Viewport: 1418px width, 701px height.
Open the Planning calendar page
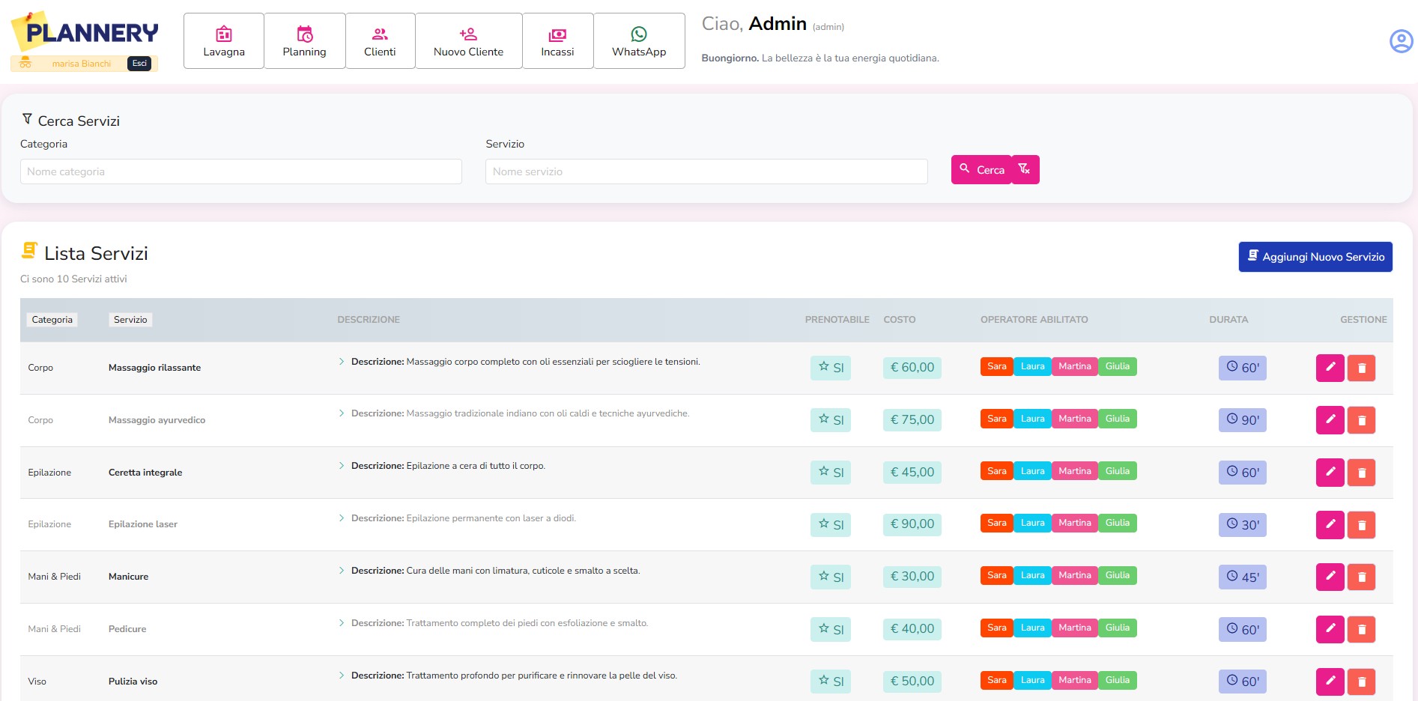pos(305,41)
